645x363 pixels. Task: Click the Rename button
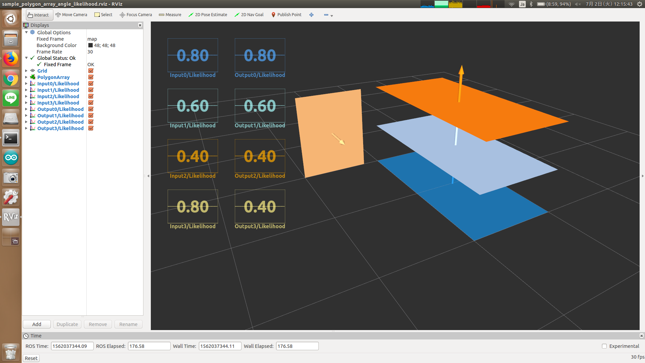pyautogui.click(x=128, y=324)
